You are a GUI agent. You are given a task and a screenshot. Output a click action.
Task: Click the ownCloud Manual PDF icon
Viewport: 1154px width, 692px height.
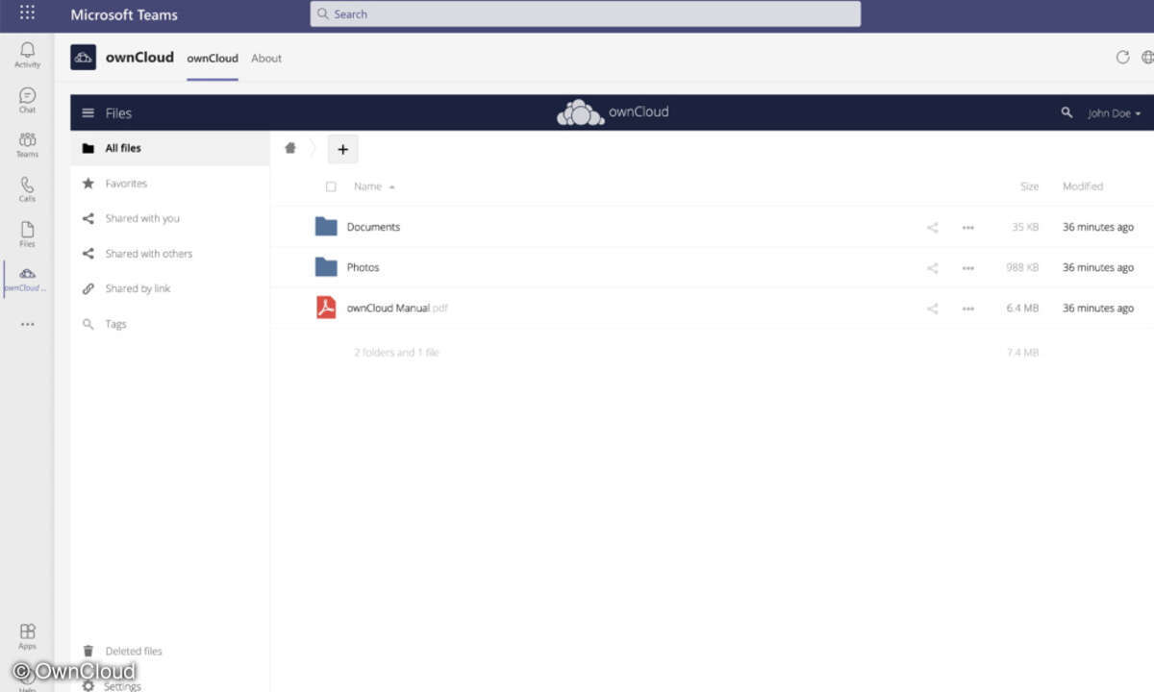coord(326,308)
